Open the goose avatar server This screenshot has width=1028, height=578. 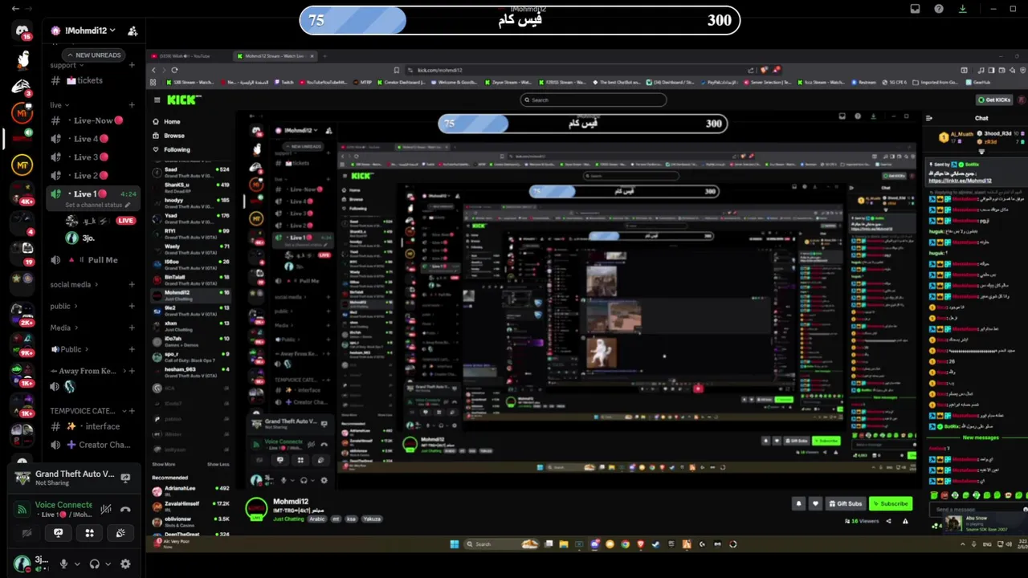(x=23, y=59)
